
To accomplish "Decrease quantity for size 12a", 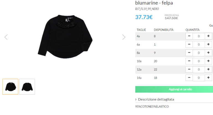I will click(x=189, y=69).
